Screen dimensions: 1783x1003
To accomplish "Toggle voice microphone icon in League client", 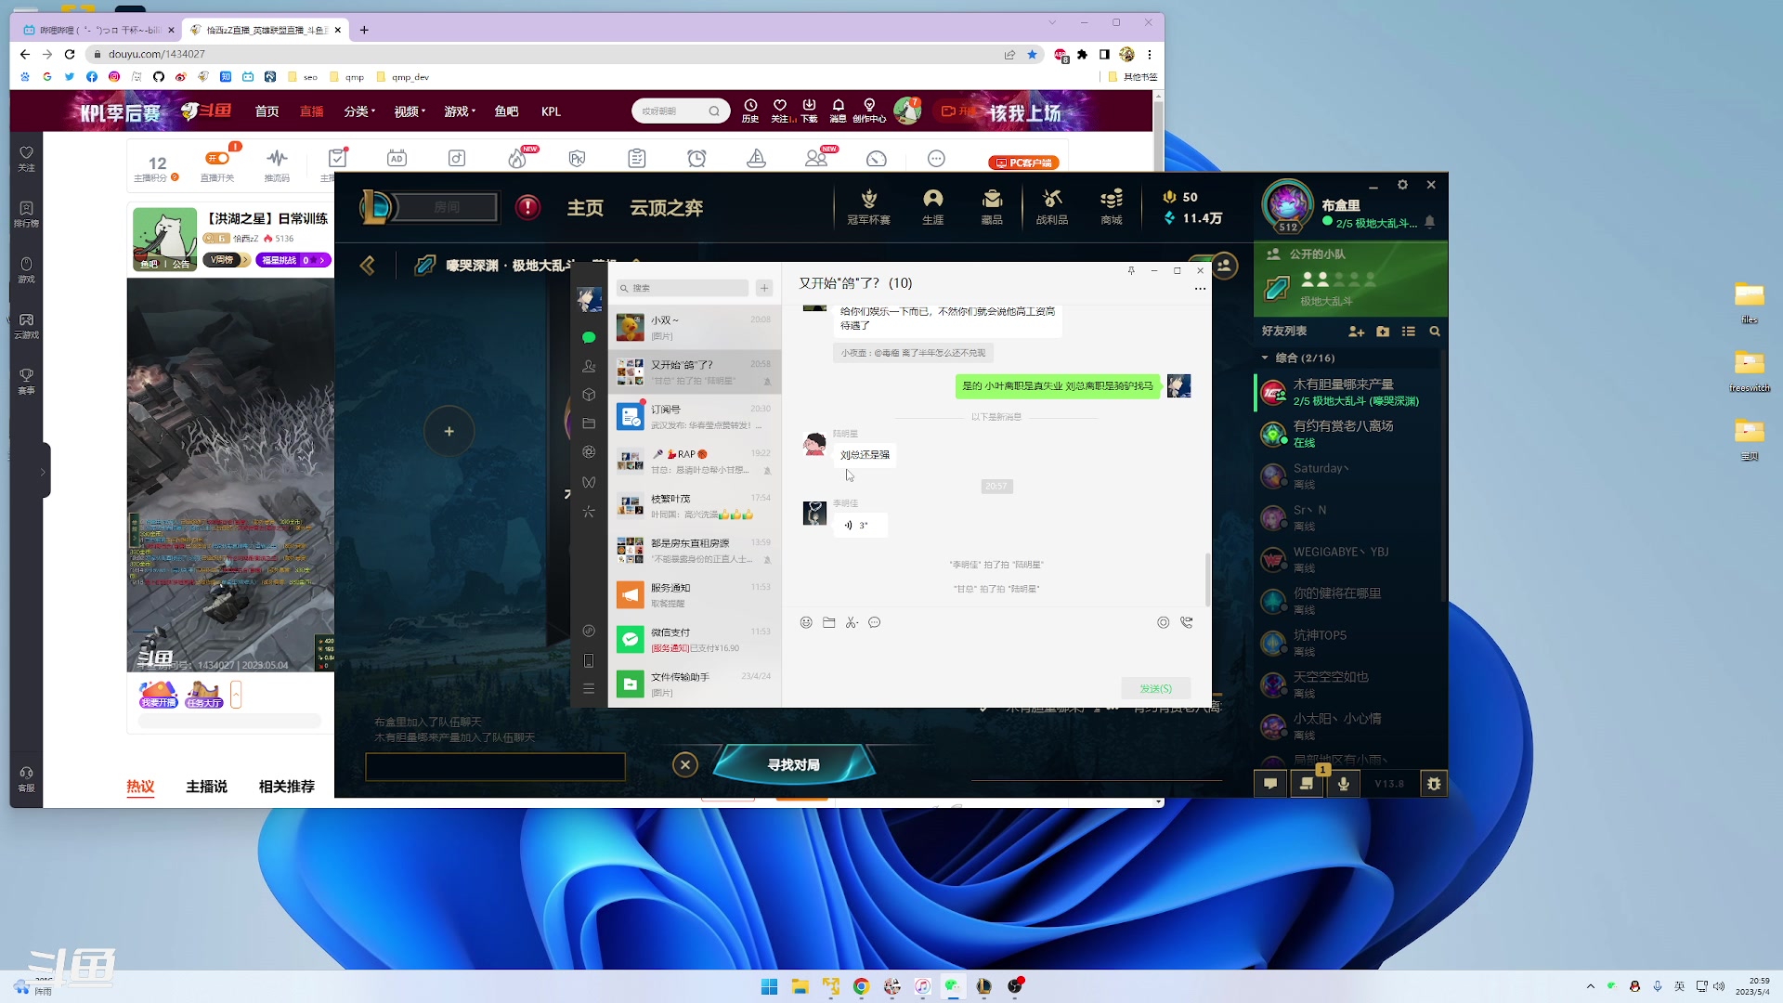I will (1343, 784).
